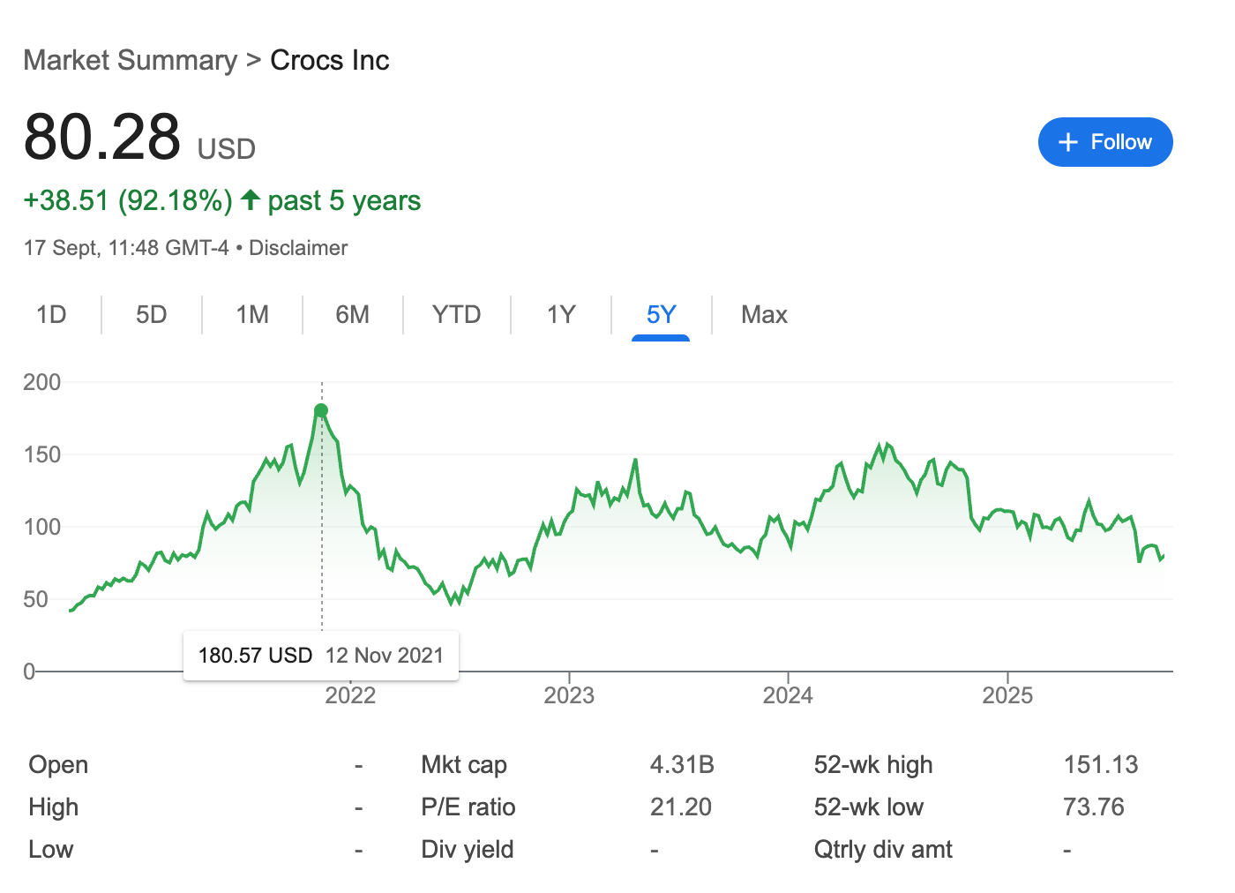Click the 2024 axis label
The width and height of the screenshot is (1235, 893).
click(788, 695)
